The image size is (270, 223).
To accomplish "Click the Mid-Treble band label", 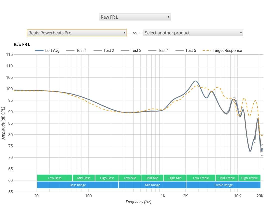I will [227, 178].
